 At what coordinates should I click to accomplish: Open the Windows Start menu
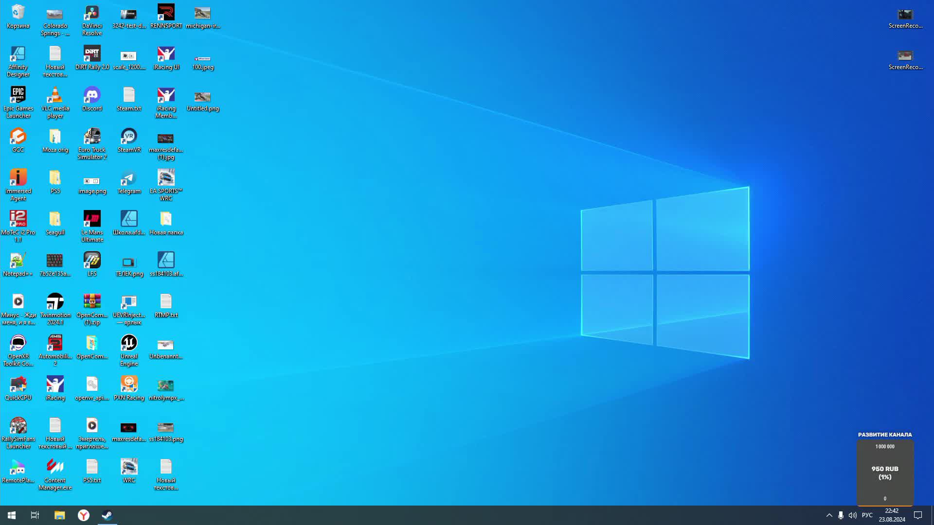12,515
